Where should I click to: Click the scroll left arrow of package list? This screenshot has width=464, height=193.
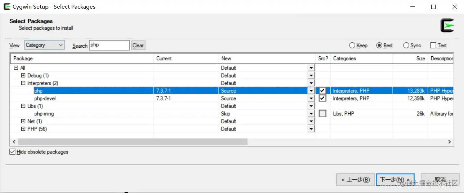[14, 142]
